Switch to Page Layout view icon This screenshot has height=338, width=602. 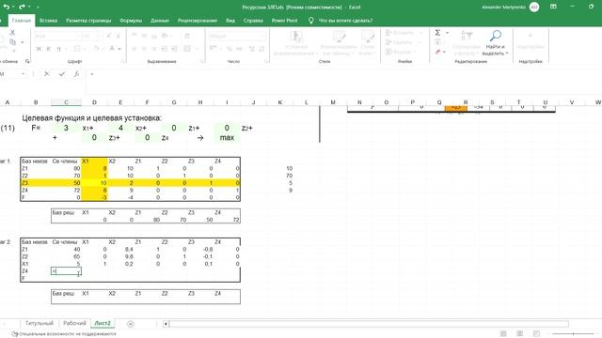tap(520, 334)
